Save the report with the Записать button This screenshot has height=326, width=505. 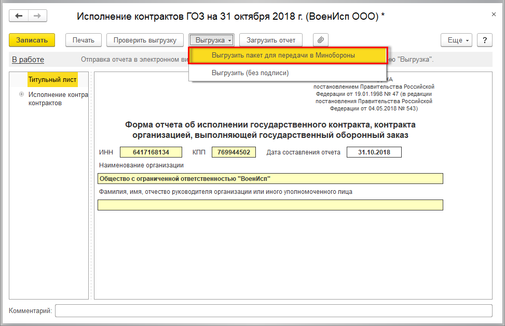(32, 40)
